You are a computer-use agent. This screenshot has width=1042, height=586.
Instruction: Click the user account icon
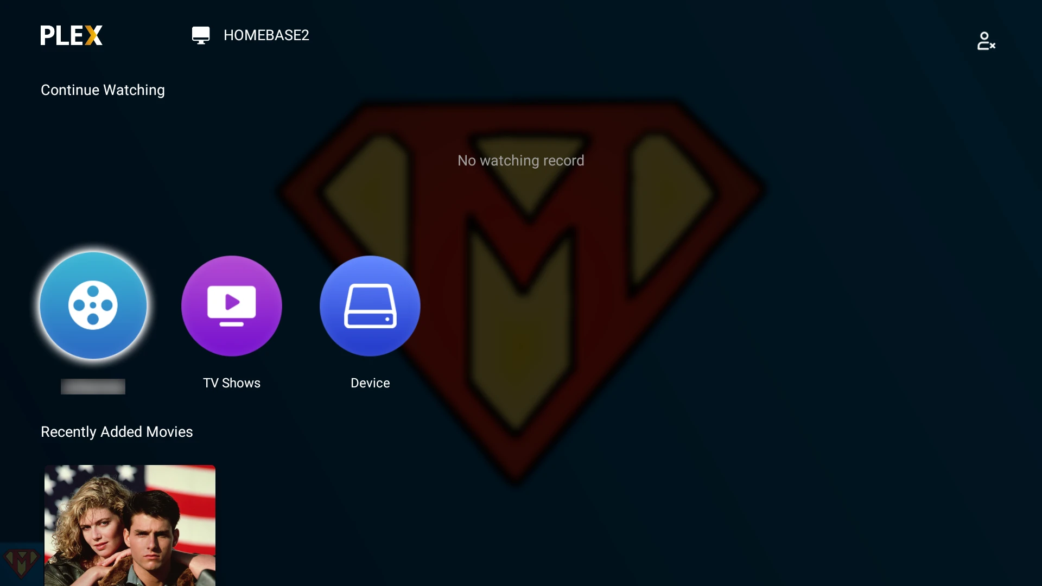click(986, 41)
